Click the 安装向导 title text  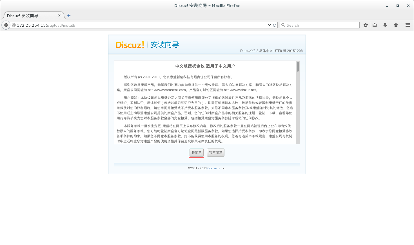click(x=165, y=45)
